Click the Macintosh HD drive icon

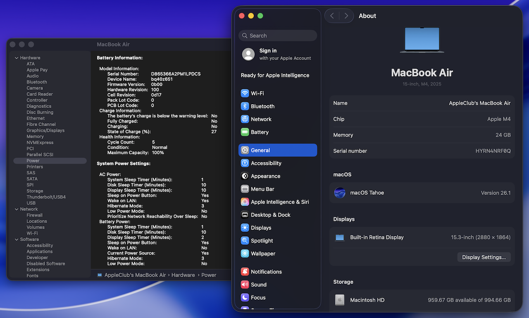coord(340,300)
